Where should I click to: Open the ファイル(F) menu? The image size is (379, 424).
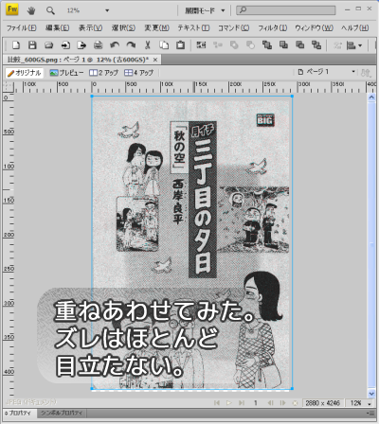click(x=22, y=28)
